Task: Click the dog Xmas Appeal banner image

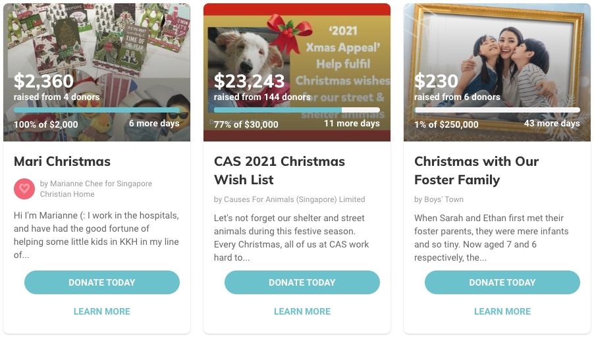Action: click(297, 46)
